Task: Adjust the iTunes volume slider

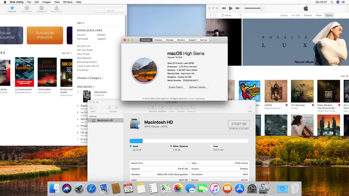Action: (x=261, y=8)
